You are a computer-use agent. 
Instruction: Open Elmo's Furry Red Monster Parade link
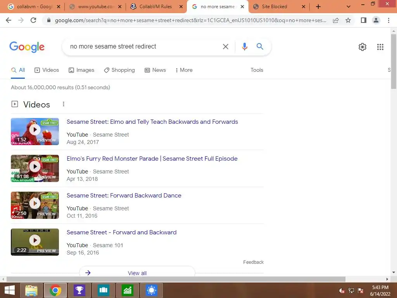click(x=152, y=159)
